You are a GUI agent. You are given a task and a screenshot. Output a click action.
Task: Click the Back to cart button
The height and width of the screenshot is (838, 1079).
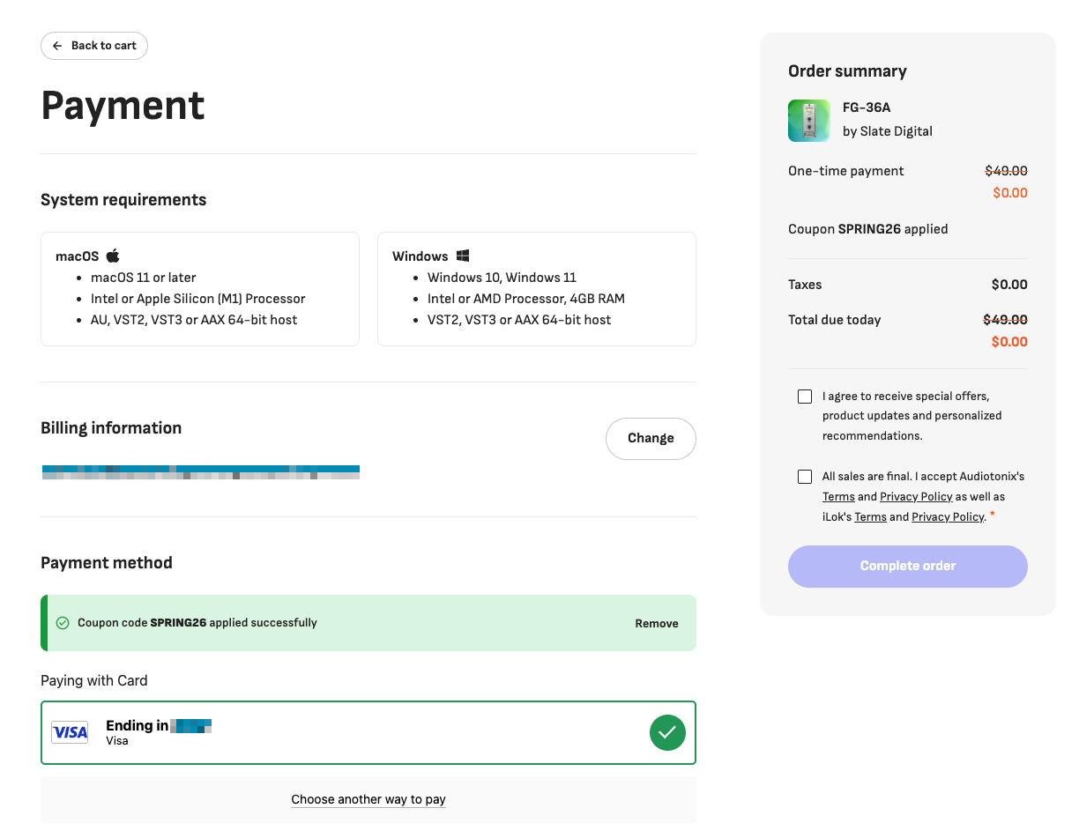(x=94, y=46)
